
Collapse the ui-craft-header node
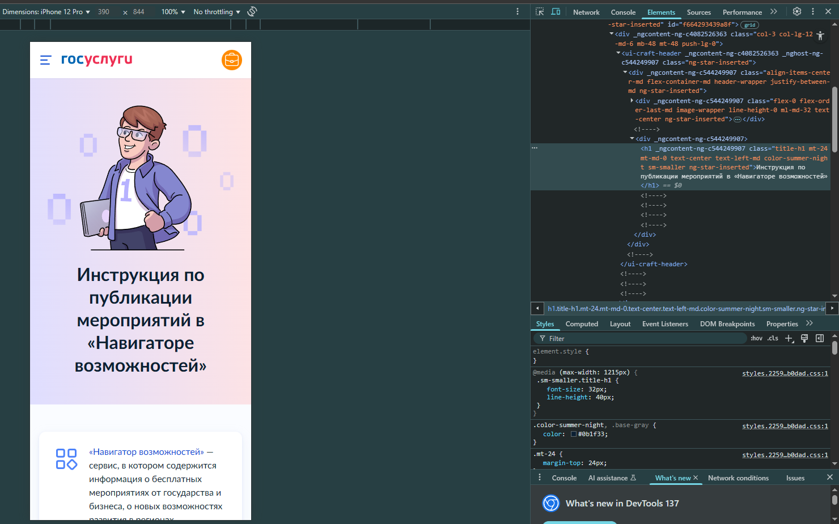click(x=618, y=53)
